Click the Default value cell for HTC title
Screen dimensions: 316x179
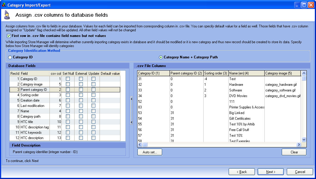110,122
